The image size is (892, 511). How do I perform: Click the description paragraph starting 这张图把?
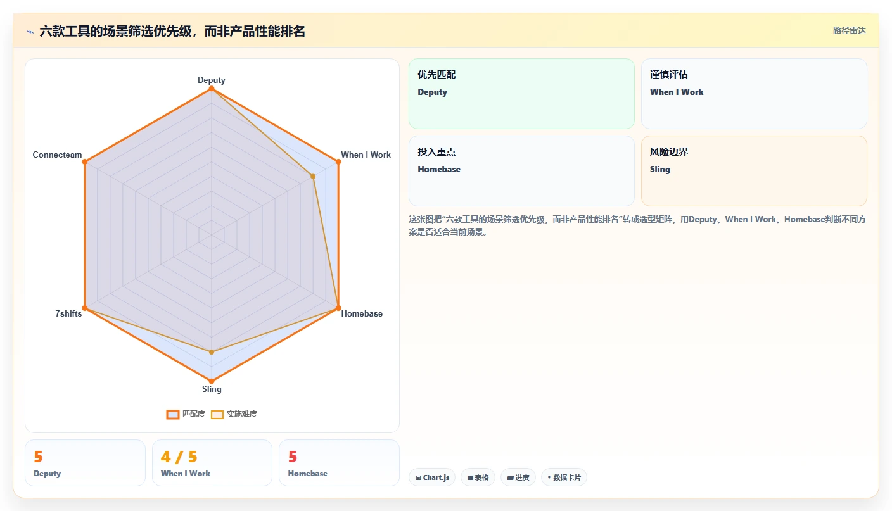[x=638, y=225]
